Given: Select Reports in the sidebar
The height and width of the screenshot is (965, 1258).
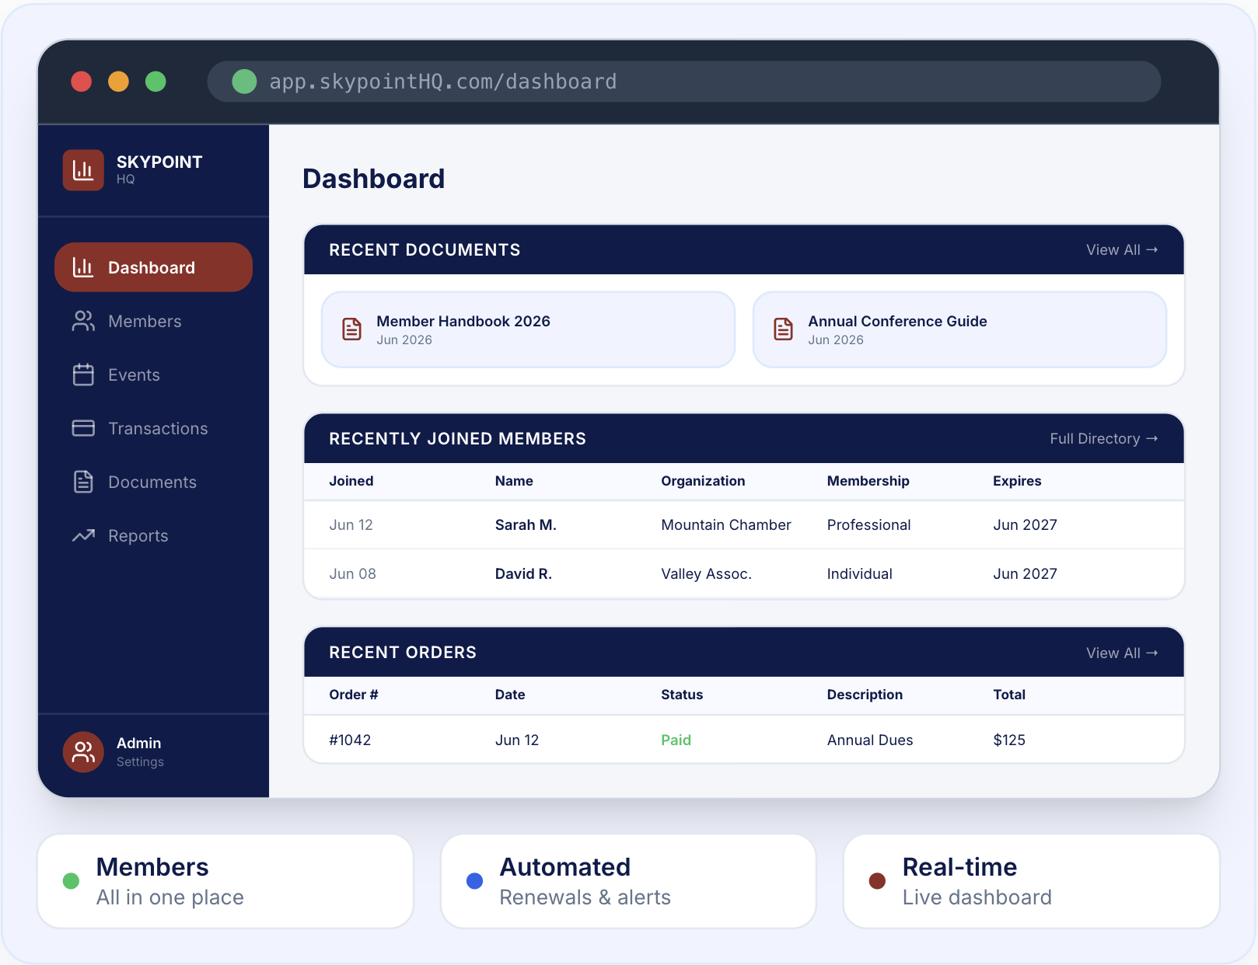Looking at the screenshot, I should pos(153,535).
